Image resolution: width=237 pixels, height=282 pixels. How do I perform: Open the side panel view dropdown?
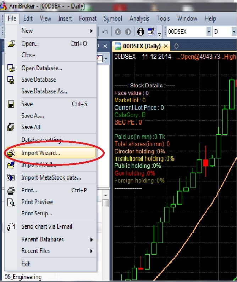[x=106, y=59]
